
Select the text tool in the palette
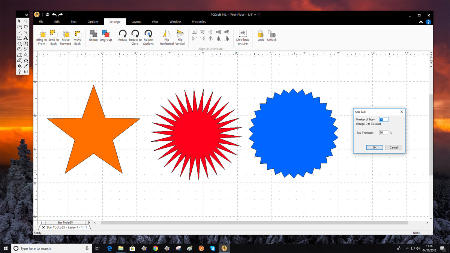click(x=26, y=38)
